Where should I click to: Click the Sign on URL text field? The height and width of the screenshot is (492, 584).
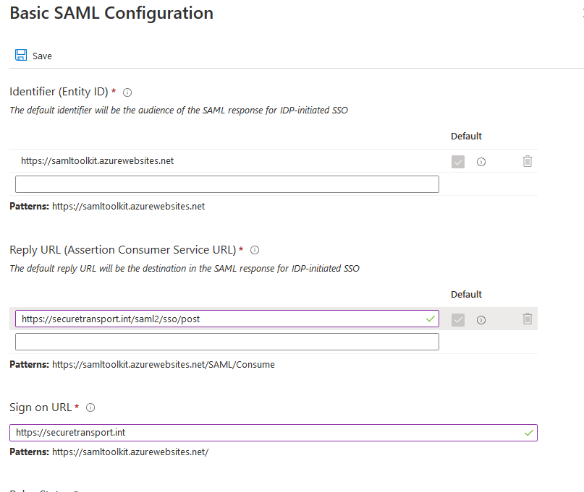click(268, 433)
